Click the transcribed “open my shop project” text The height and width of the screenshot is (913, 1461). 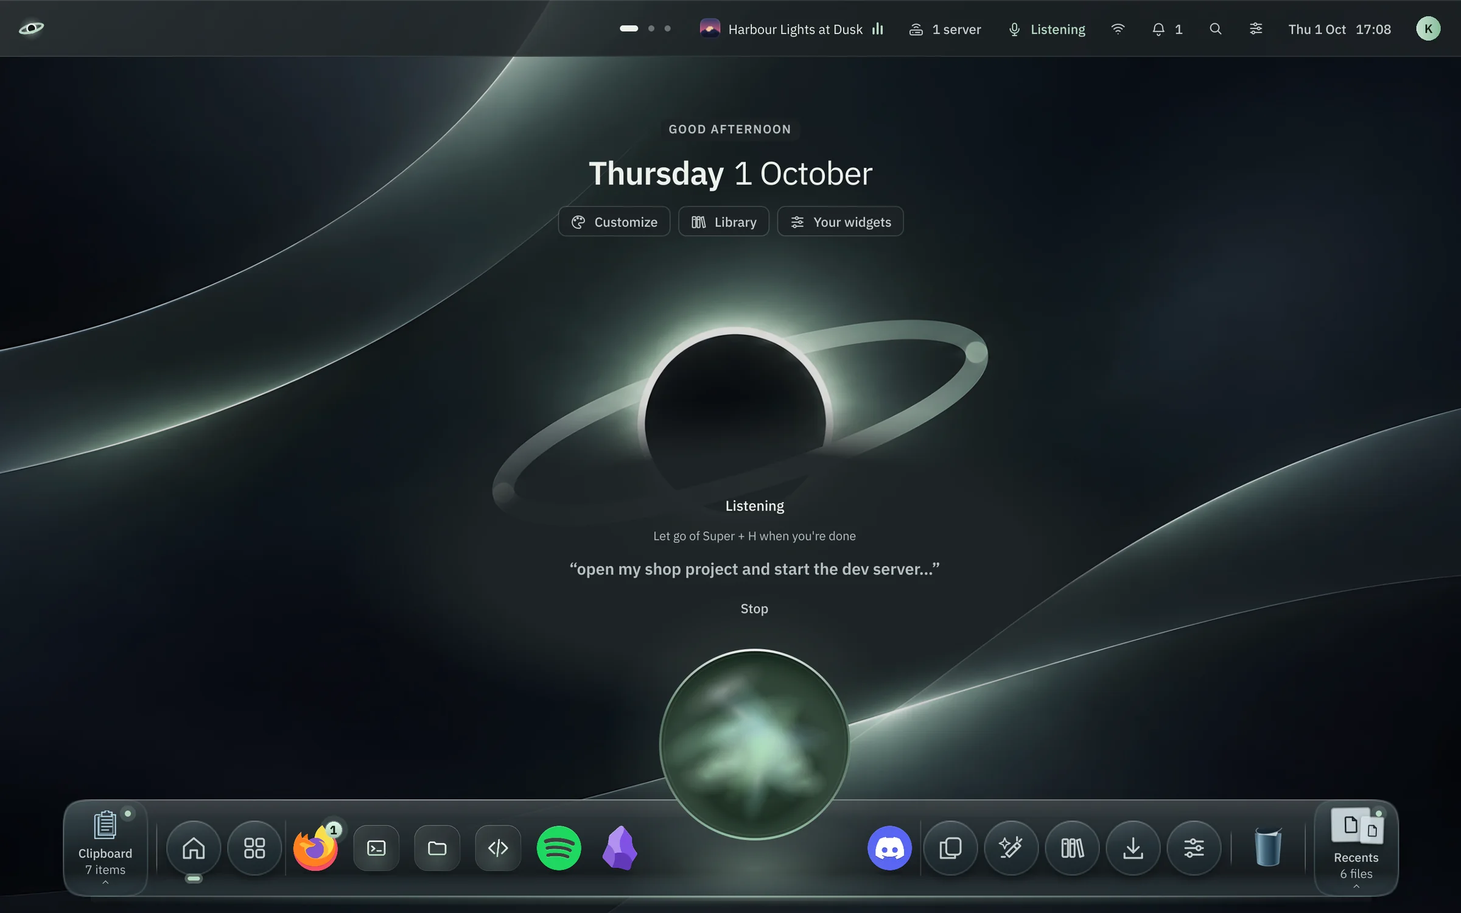(754, 569)
